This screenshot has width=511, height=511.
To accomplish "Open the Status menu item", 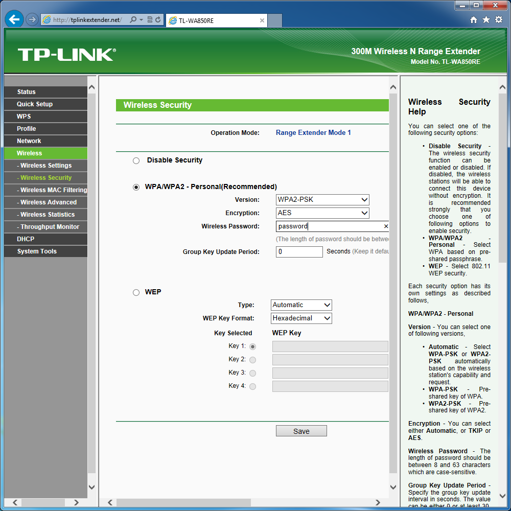I will pos(45,92).
